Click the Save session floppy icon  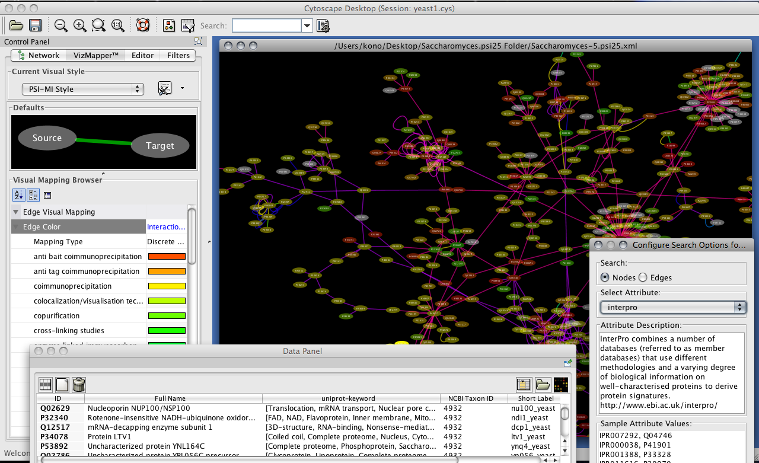tap(35, 25)
